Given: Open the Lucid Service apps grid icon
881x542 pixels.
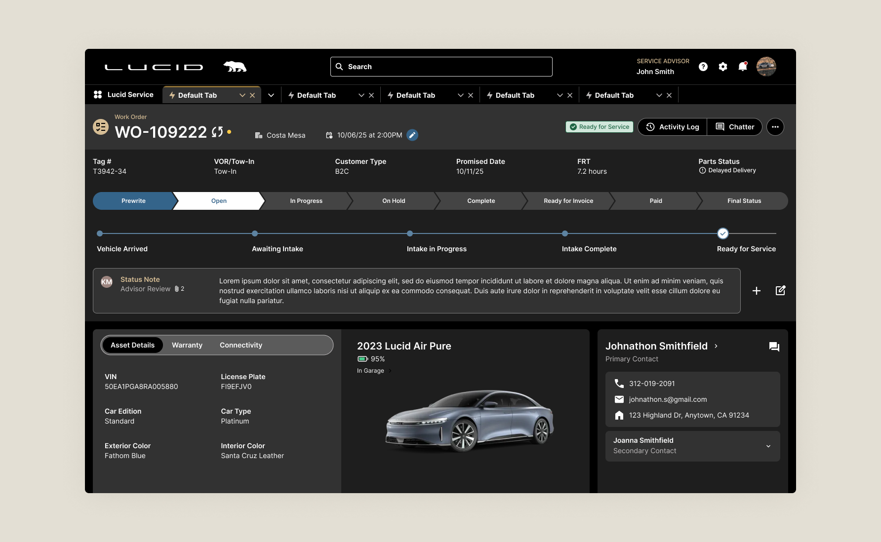Looking at the screenshot, I should [x=98, y=94].
